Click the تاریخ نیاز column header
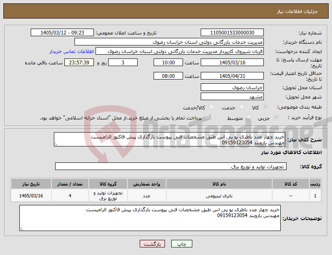Viewport: 332px width, 255px height. [x=31, y=184]
